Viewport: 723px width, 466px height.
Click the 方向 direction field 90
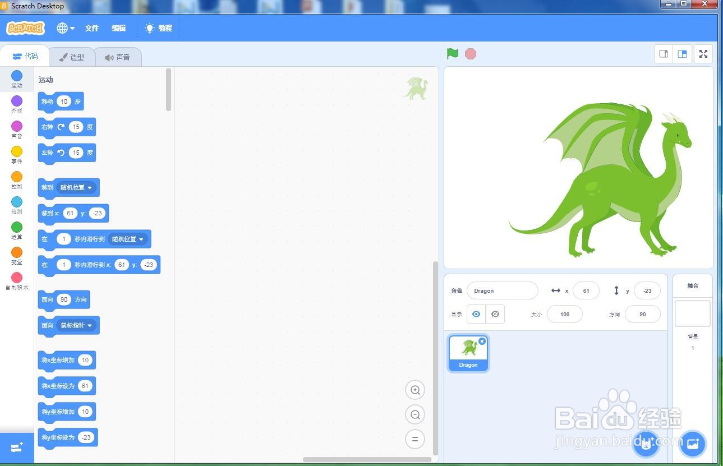click(x=643, y=314)
